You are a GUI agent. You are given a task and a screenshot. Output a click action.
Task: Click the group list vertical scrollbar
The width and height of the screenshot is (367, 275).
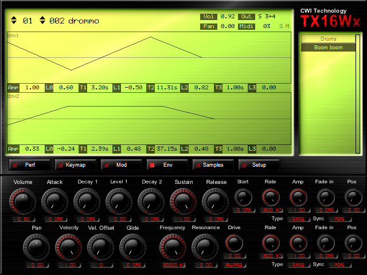pos(358,94)
